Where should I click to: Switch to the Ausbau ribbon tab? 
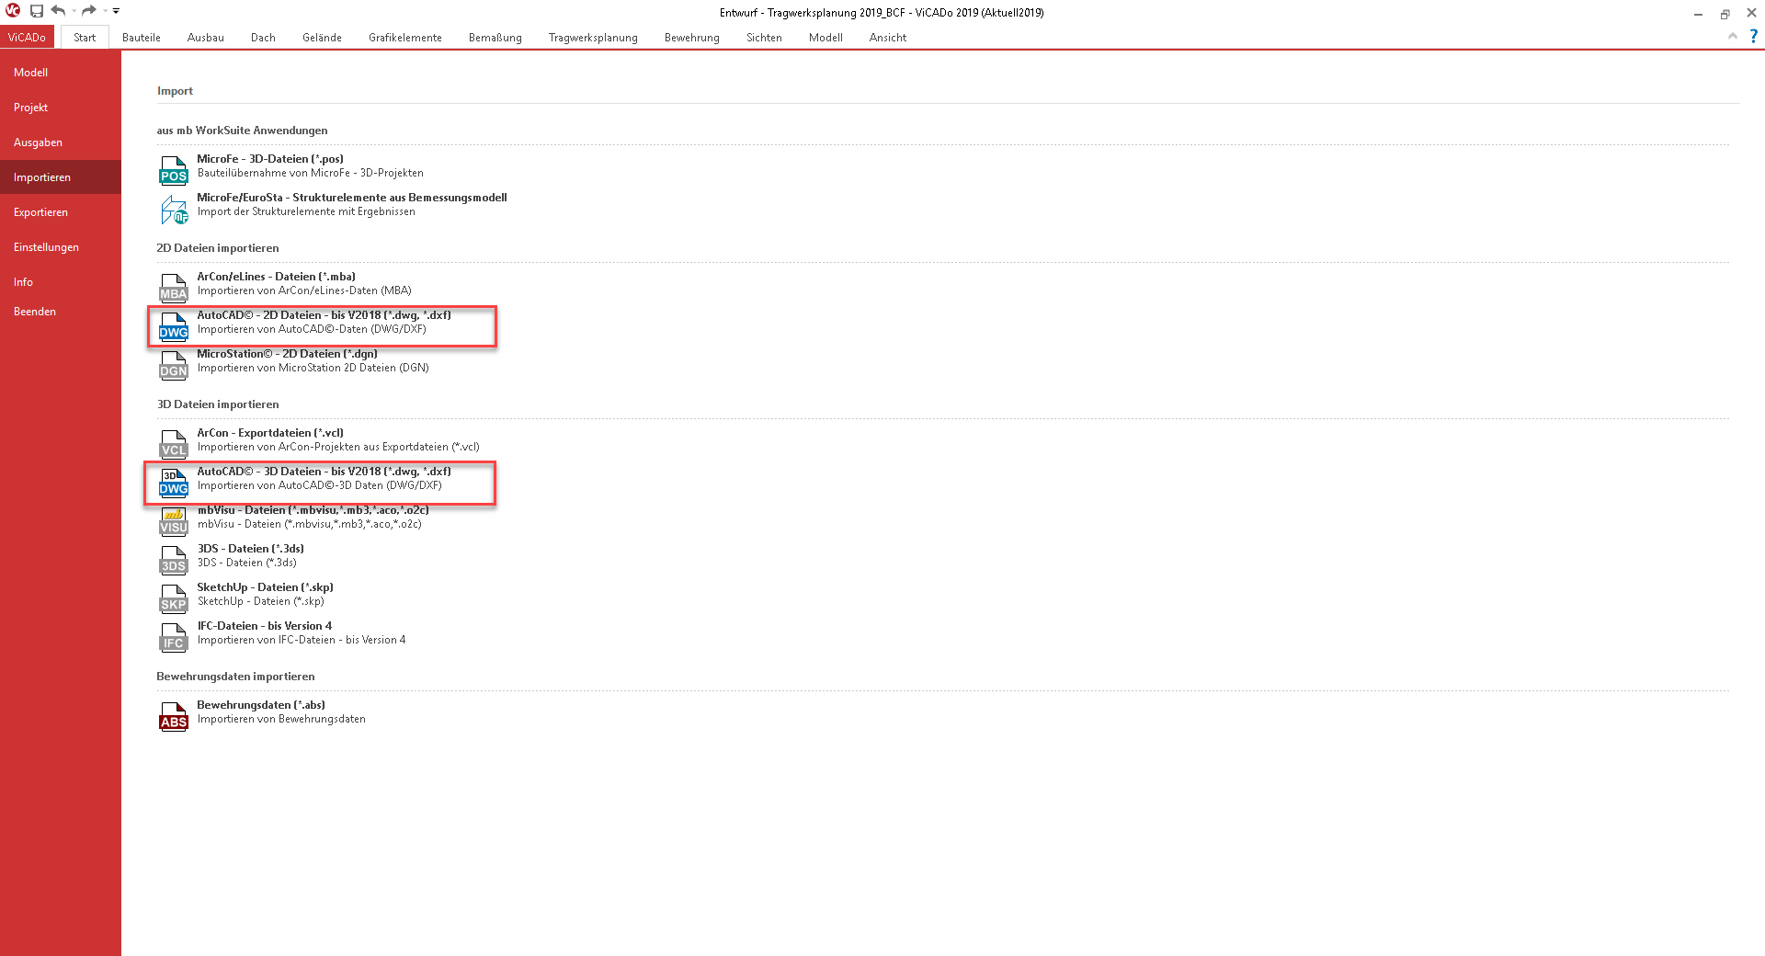coord(206,38)
